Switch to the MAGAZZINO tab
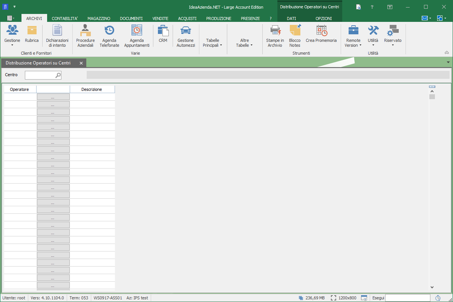 pos(99,18)
